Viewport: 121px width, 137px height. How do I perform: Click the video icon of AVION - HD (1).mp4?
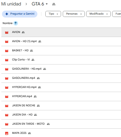[x=7, y=42]
